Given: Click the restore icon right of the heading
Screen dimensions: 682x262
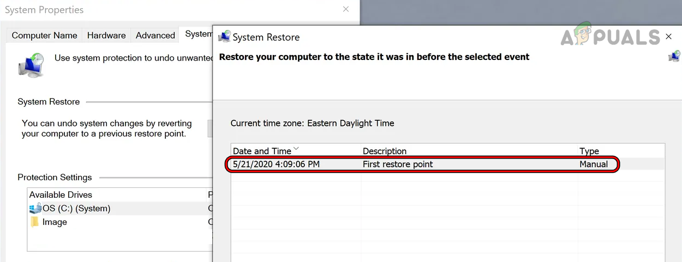Looking at the screenshot, I should pos(675,56).
